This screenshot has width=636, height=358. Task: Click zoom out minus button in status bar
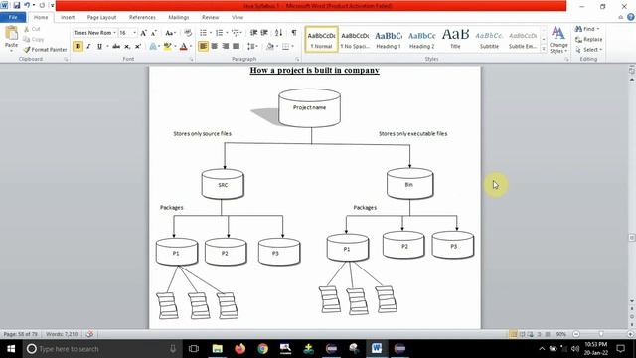tap(576, 334)
